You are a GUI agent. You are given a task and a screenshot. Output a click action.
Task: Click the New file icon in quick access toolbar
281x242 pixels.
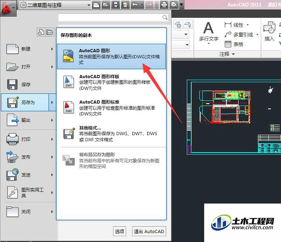click(x=96, y=5)
